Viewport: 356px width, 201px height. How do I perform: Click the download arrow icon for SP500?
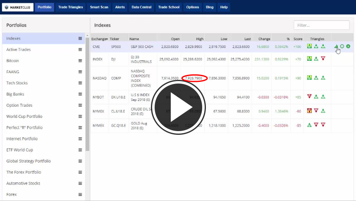coord(348,46)
